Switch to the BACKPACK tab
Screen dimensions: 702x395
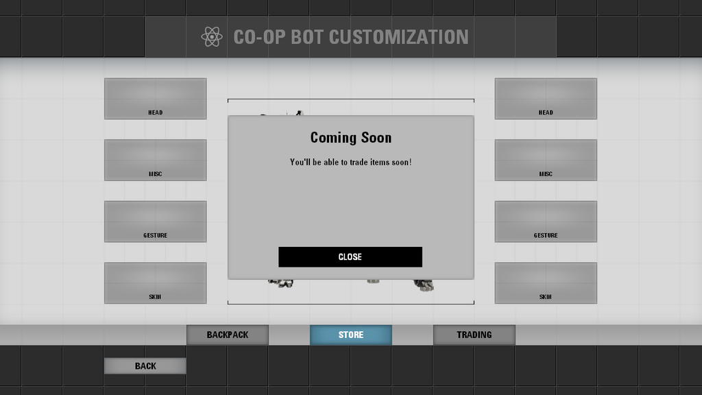(x=228, y=335)
